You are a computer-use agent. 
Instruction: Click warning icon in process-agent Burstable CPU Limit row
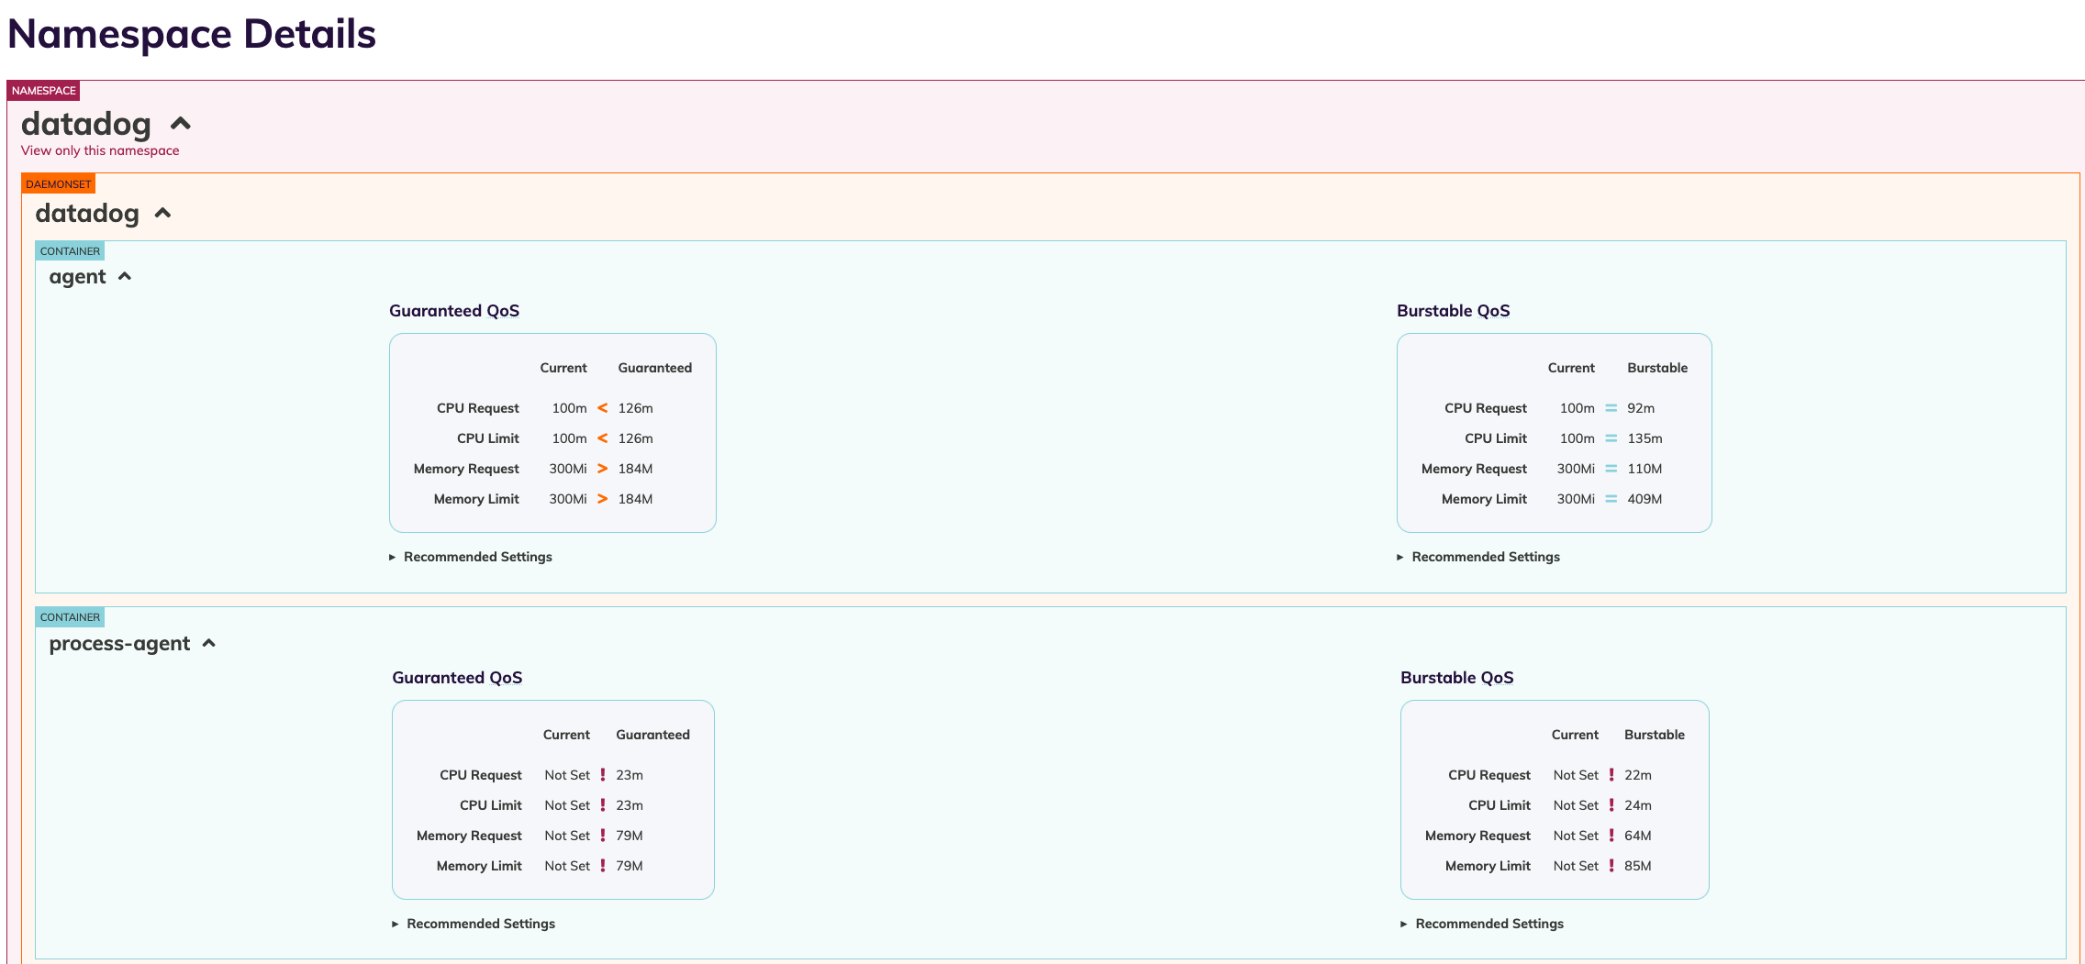click(x=1611, y=805)
